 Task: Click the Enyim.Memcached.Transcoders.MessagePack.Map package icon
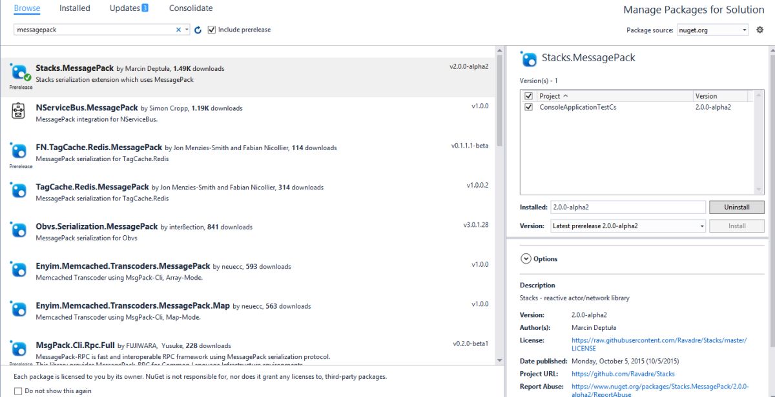[x=18, y=309]
